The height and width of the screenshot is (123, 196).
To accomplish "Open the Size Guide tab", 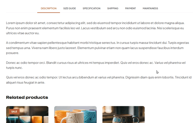I will (x=69, y=8).
